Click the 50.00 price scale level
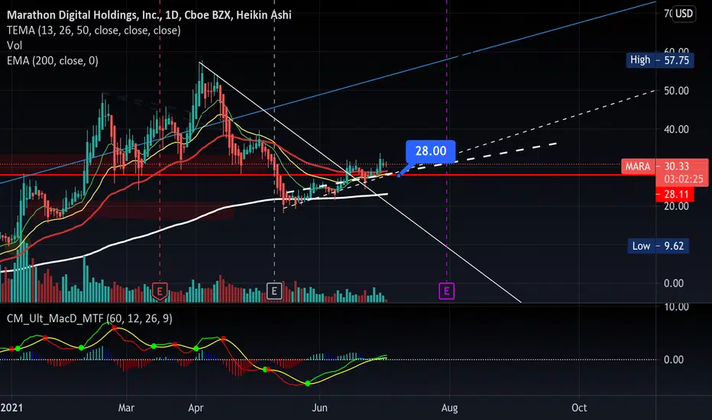The height and width of the screenshot is (420, 712). pyautogui.click(x=676, y=91)
